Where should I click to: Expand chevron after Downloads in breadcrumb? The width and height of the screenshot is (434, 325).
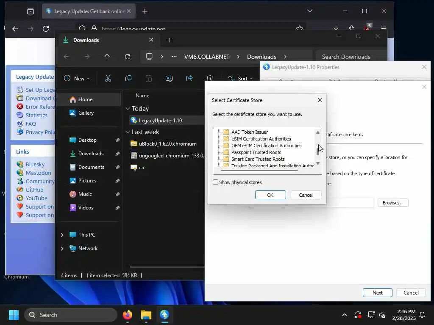(285, 57)
